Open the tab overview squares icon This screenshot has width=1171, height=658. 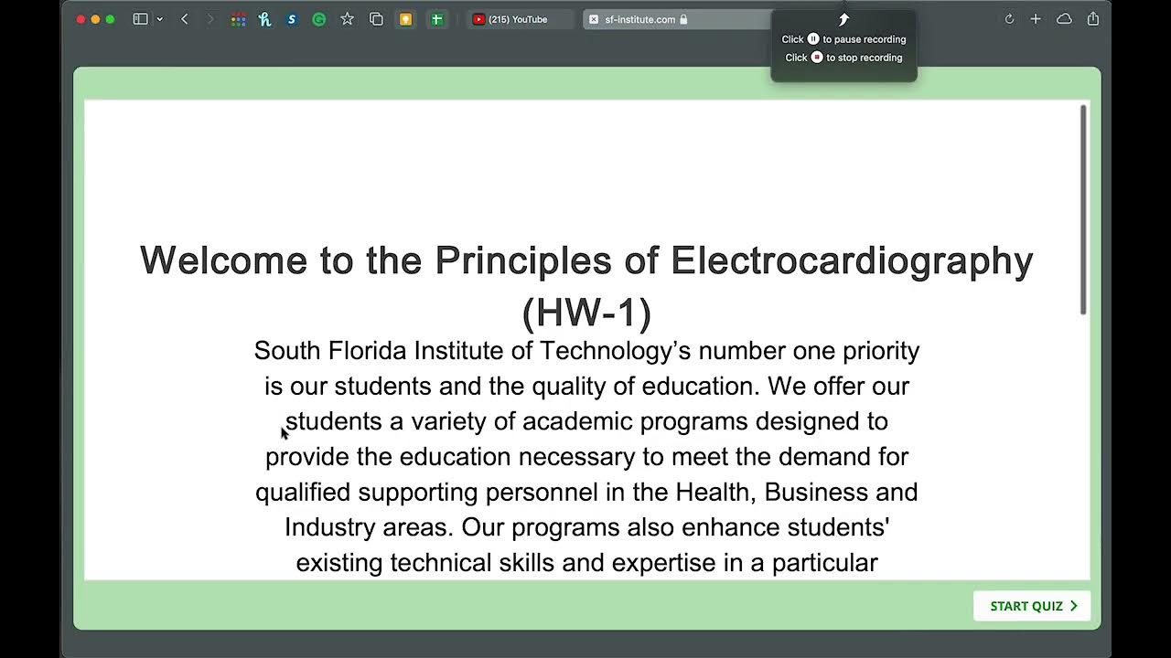click(376, 19)
